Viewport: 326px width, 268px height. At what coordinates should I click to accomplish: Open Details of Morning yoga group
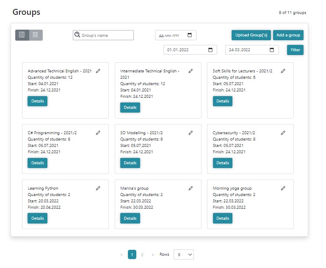[x=223, y=218]
